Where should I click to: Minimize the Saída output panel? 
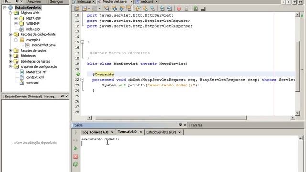(x=180, y=125)
